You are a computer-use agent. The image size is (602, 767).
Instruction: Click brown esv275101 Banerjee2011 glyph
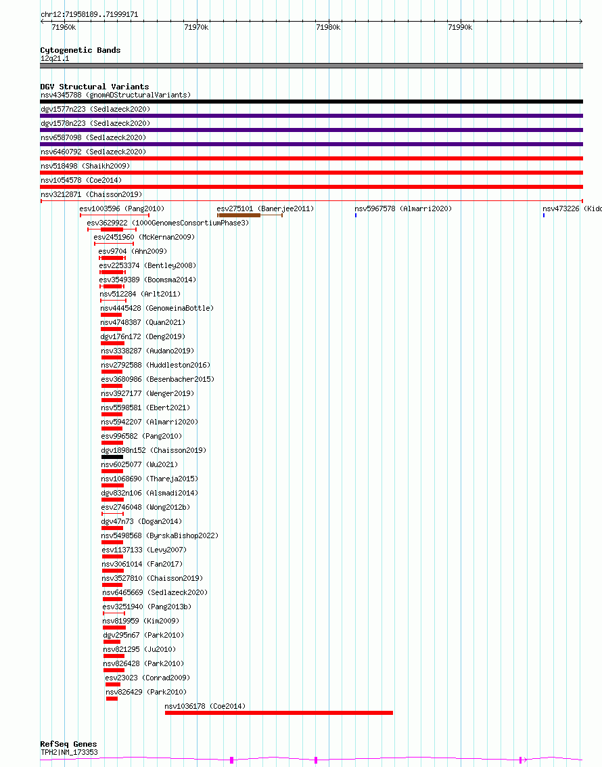[250, 215]
